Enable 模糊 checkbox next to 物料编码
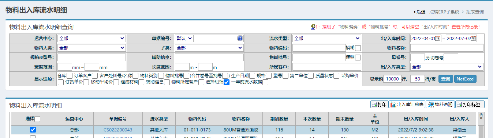This screenshot has width=493, height=138. (358, 48)
